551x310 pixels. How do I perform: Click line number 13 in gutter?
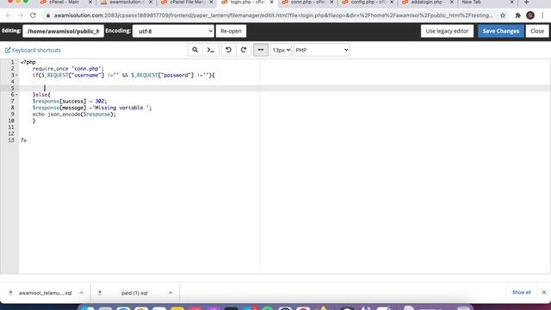click(x=11, y=140)
